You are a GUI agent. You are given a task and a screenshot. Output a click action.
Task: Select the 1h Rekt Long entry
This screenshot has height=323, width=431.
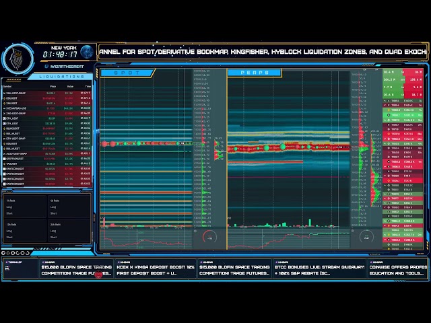10,208
